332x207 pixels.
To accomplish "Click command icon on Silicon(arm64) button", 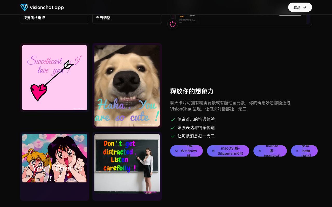I will pos(213,151).
